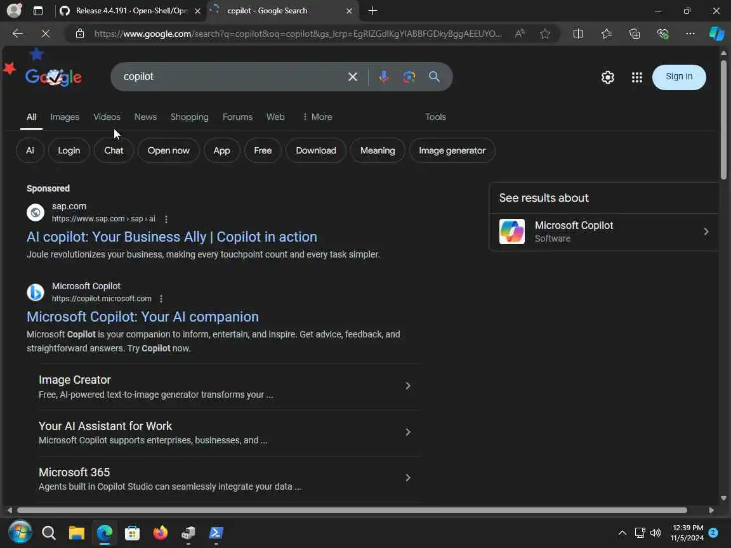Open Browser essentials heart icon
Viewport: 731px width, 548px height.
(x=662, y=34)
